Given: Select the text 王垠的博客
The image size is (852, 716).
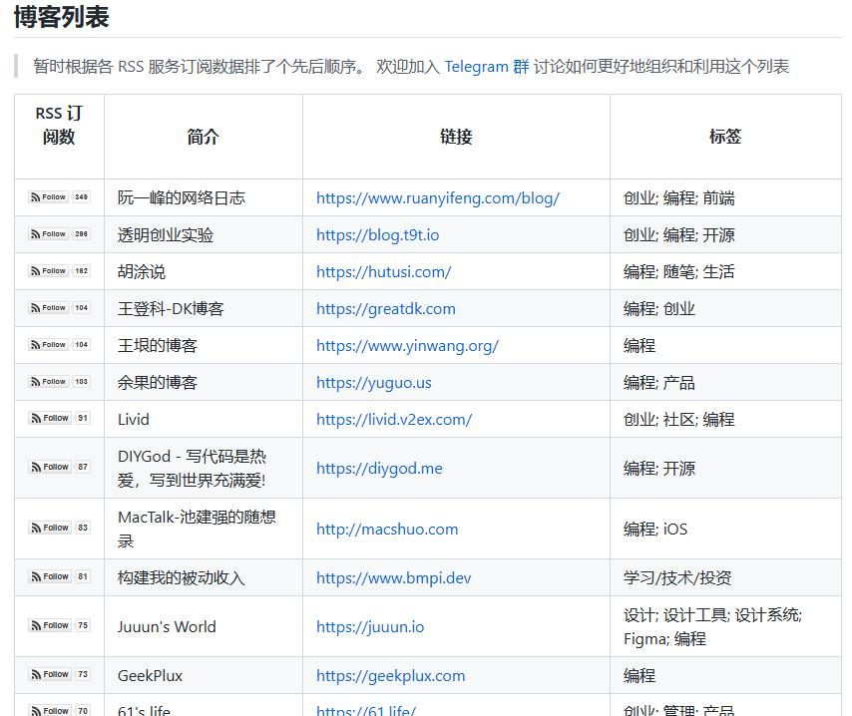Looking at the screenshot, I should pyautogui.click(x=157, y=346).
